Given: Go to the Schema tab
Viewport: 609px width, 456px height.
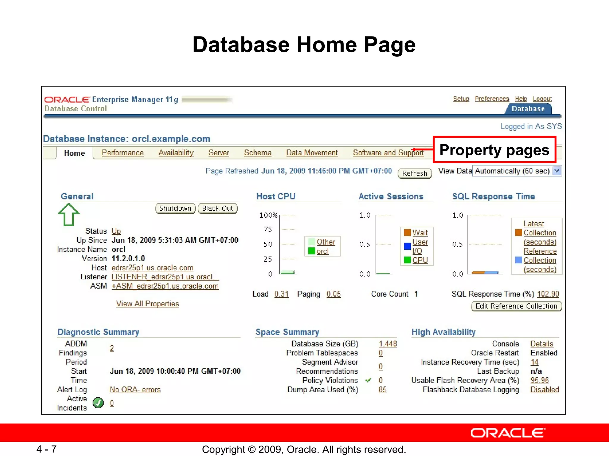Looking at the screenshot, I should (258, 153).
